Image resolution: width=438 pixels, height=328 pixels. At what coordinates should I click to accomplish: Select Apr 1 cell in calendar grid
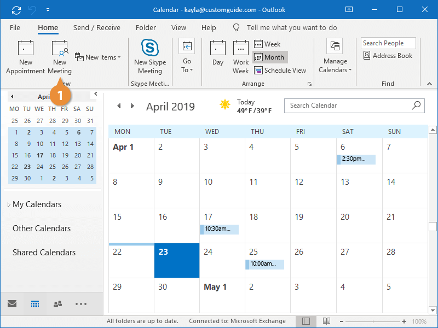(131, 156)
